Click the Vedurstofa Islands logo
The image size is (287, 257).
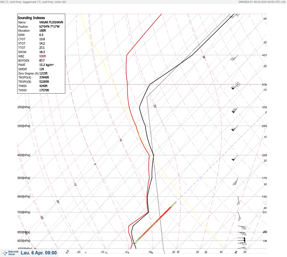click(10, 253)
